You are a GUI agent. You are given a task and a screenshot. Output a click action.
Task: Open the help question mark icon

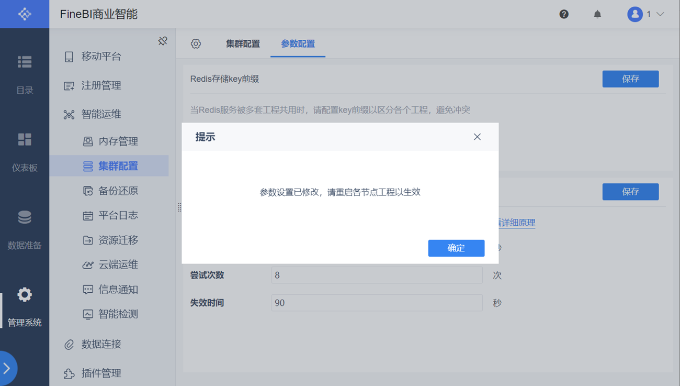564,14
